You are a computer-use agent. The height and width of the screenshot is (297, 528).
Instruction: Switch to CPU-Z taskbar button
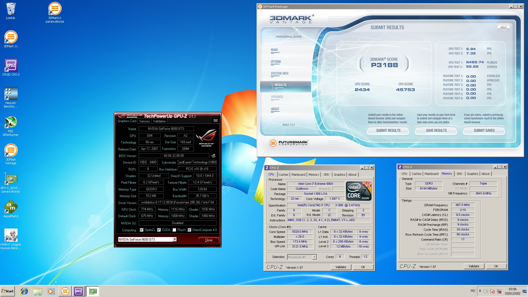pos(78,291)
